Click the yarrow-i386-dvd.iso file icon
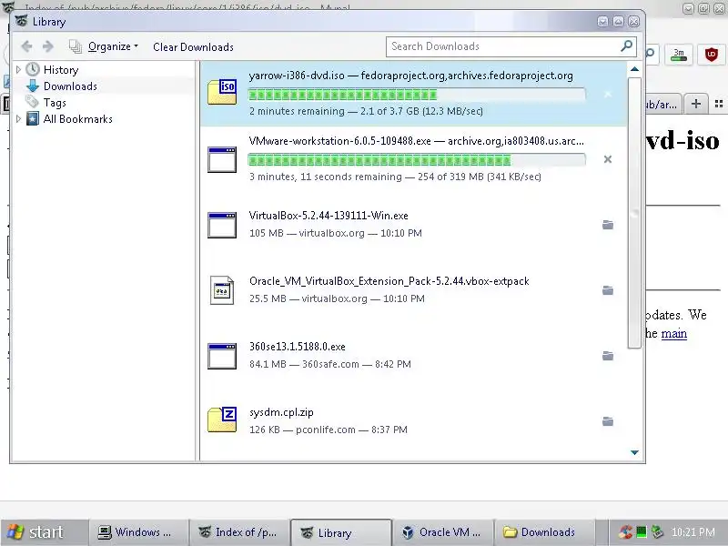 coord(222,92)
